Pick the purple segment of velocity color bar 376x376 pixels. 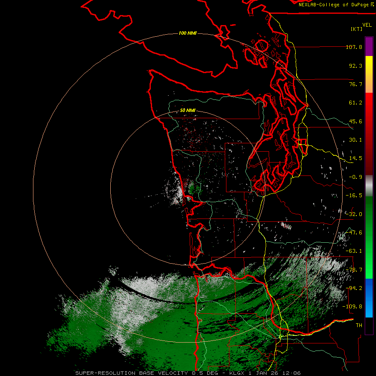[x=369, y=47]
